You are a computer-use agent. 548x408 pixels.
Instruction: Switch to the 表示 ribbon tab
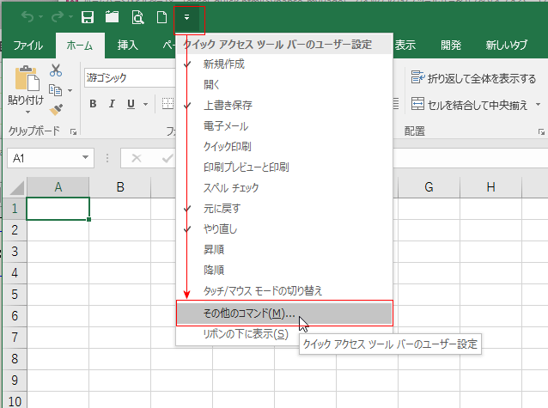point(405,46)
